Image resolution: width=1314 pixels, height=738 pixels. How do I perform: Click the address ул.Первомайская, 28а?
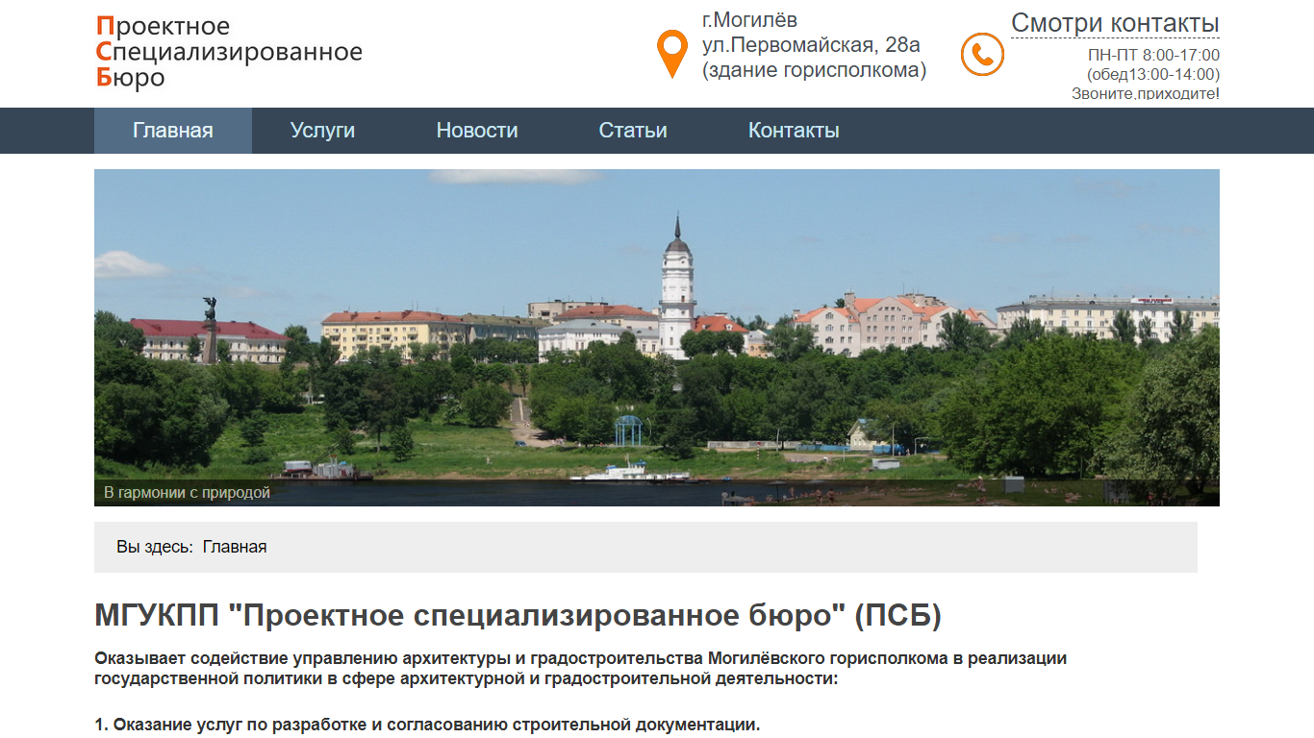[x=811, y=44]
